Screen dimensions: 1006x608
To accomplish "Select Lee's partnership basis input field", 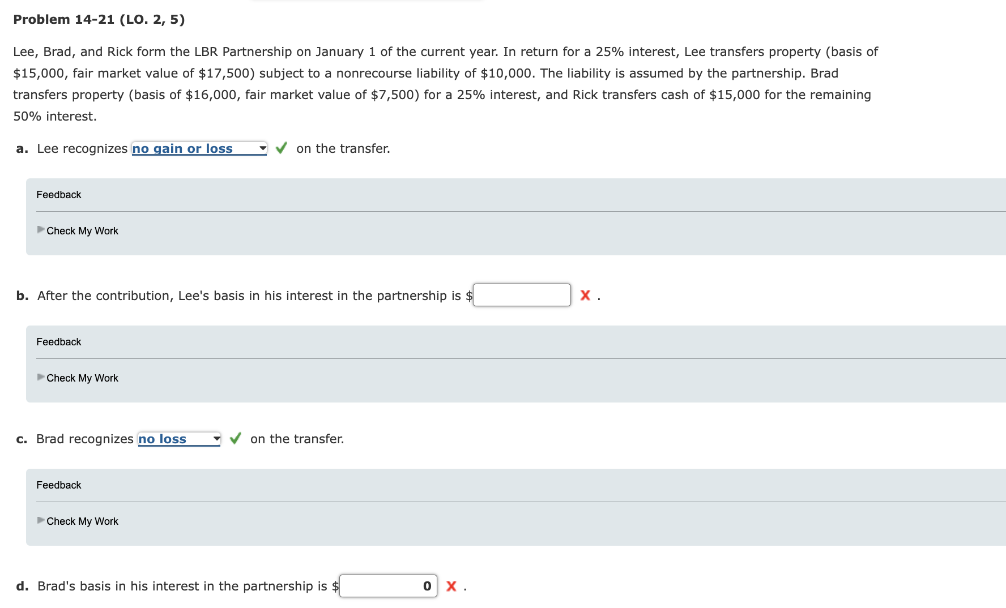I will [x=522, y=294].
